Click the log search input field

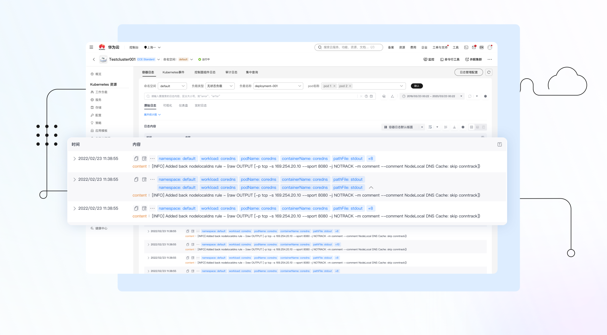pos(248,96)
